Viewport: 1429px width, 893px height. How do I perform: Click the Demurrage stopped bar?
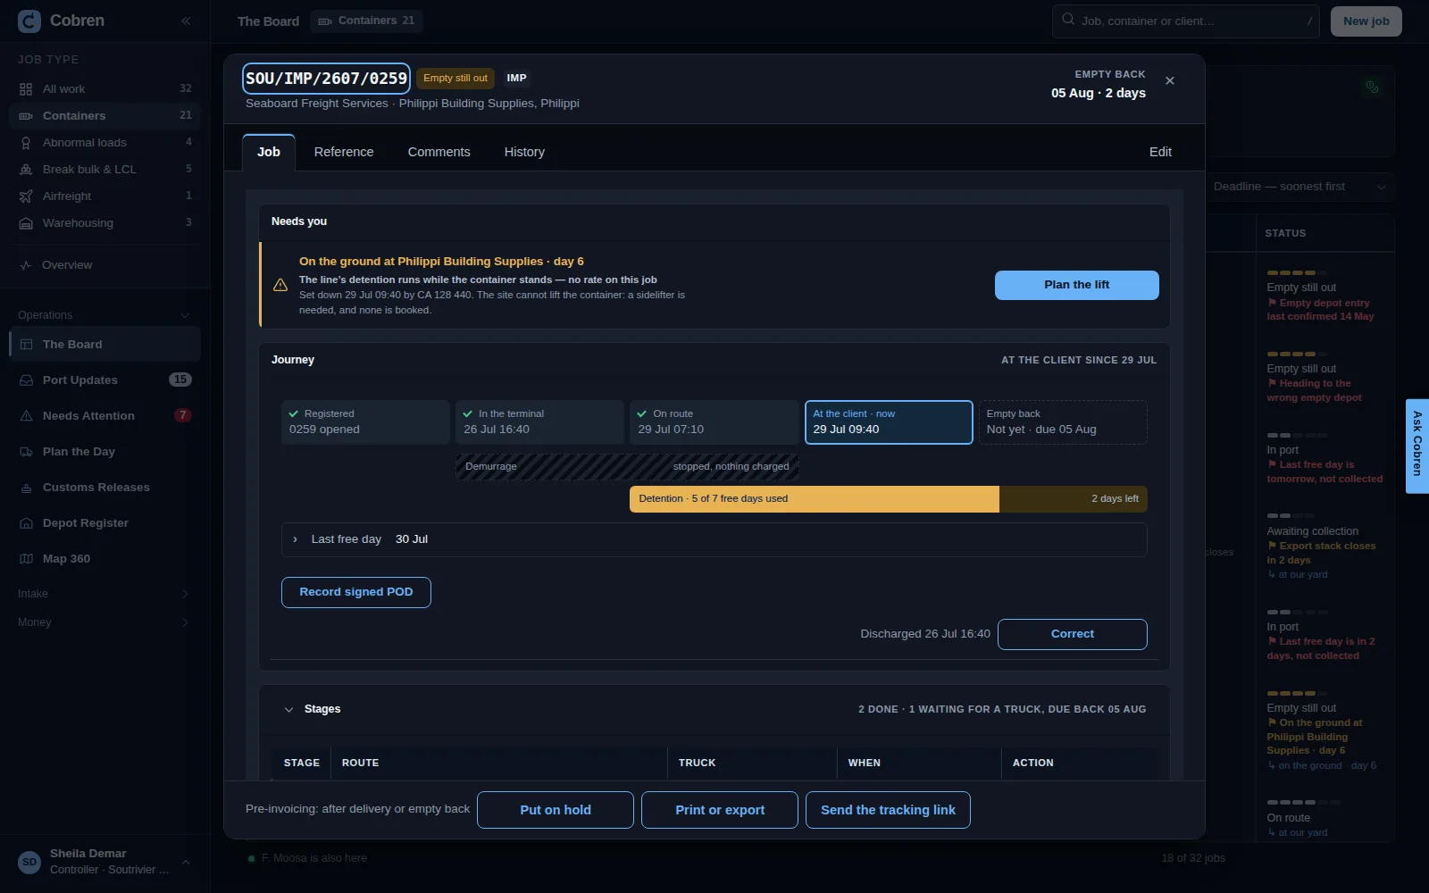pyautogui.click(x=627, y=467)
